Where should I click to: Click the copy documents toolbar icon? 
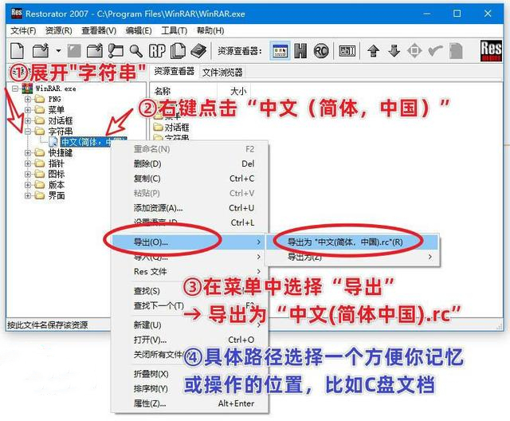coord(178,51)
